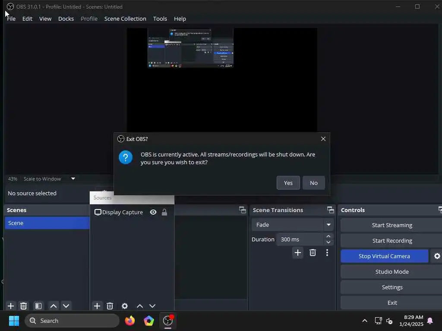Open network status tray icon

coord(378,321)
